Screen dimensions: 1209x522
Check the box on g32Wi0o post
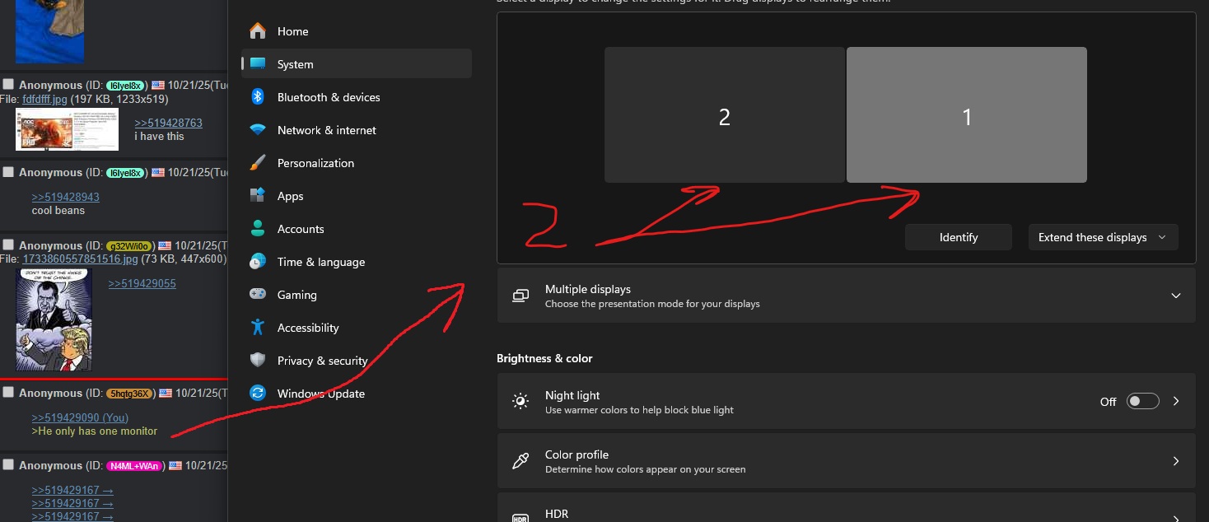[x=8, y=245]
